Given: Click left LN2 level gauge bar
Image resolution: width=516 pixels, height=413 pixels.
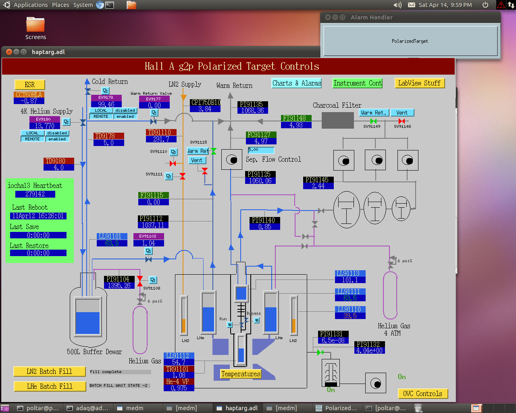Looking at the screenshot, I should pos(183,316).
